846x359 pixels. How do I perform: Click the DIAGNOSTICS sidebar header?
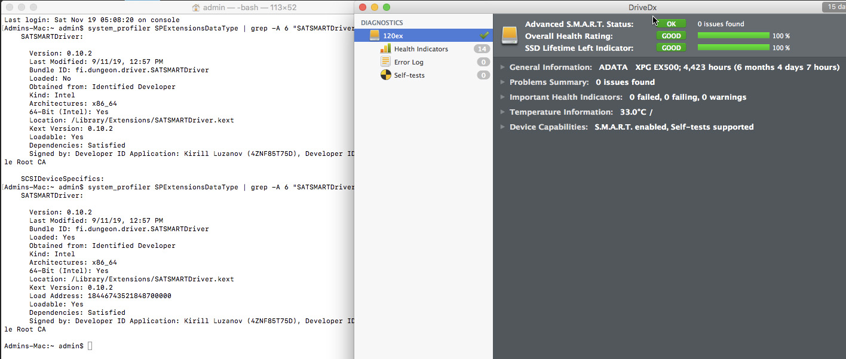point(382,23)
